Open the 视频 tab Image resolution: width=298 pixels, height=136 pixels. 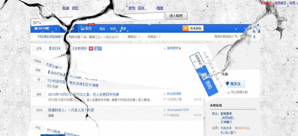click(113, 29)
